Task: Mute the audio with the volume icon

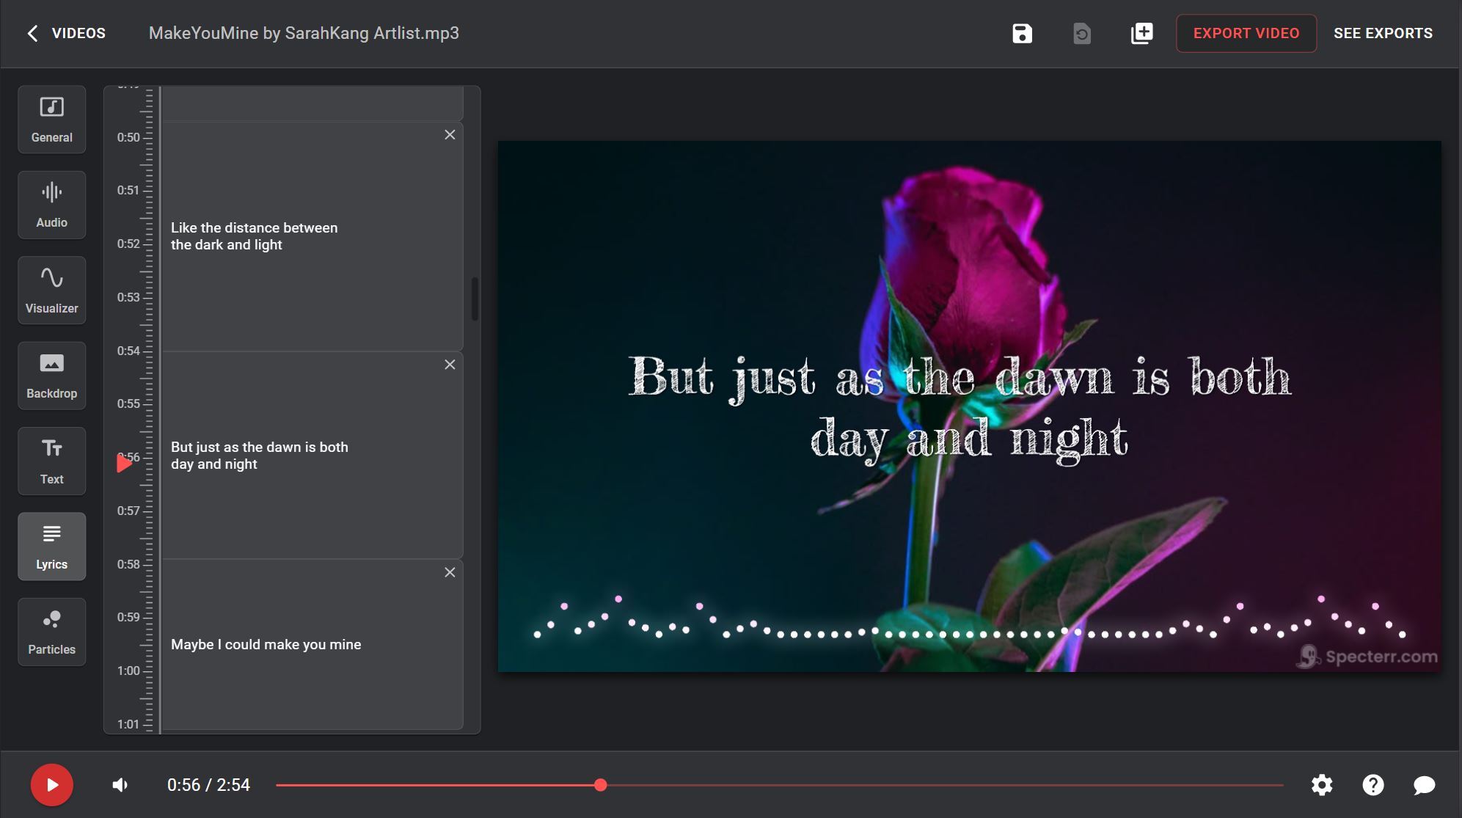Action: (119, 784)
